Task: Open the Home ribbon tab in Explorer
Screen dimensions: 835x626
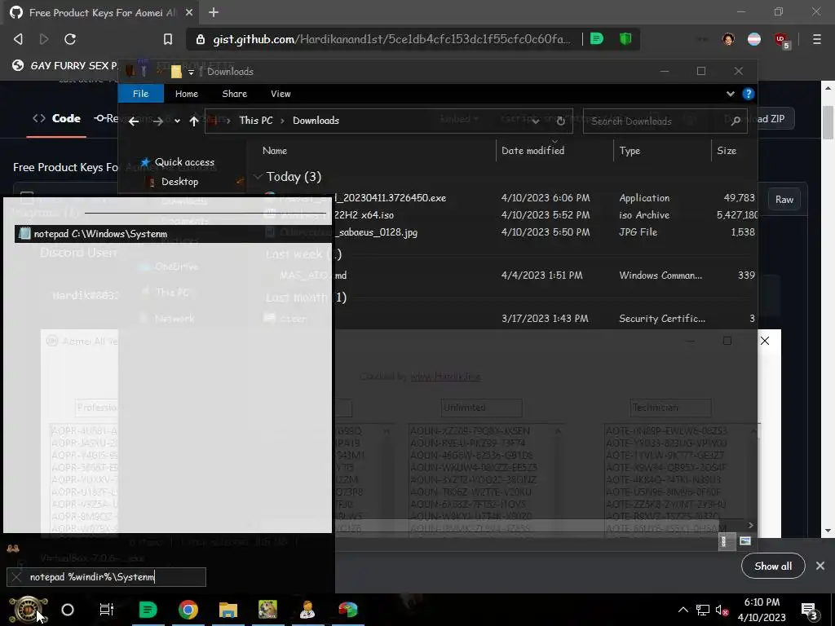Action: [x=187, y=94]
